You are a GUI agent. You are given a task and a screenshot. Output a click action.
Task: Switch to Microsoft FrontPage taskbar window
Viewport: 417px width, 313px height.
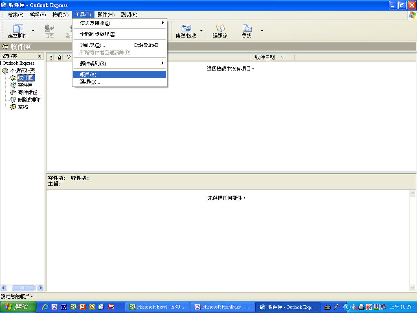click(x=223, y=307)
